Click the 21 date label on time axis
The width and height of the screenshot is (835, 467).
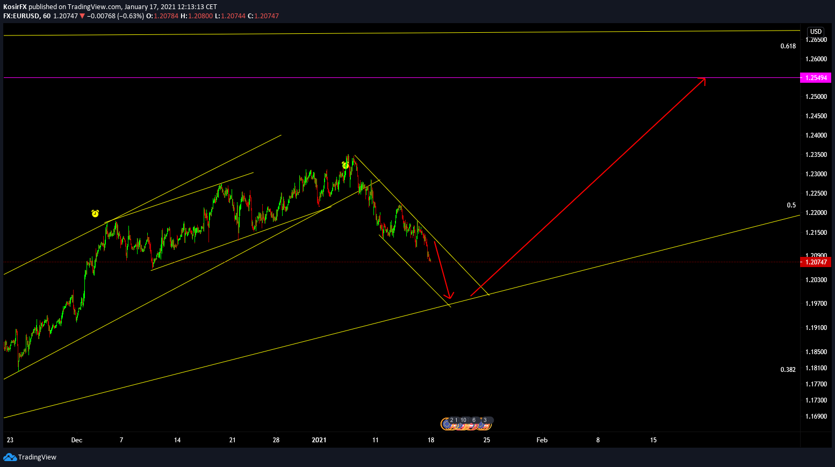(233, 440)
